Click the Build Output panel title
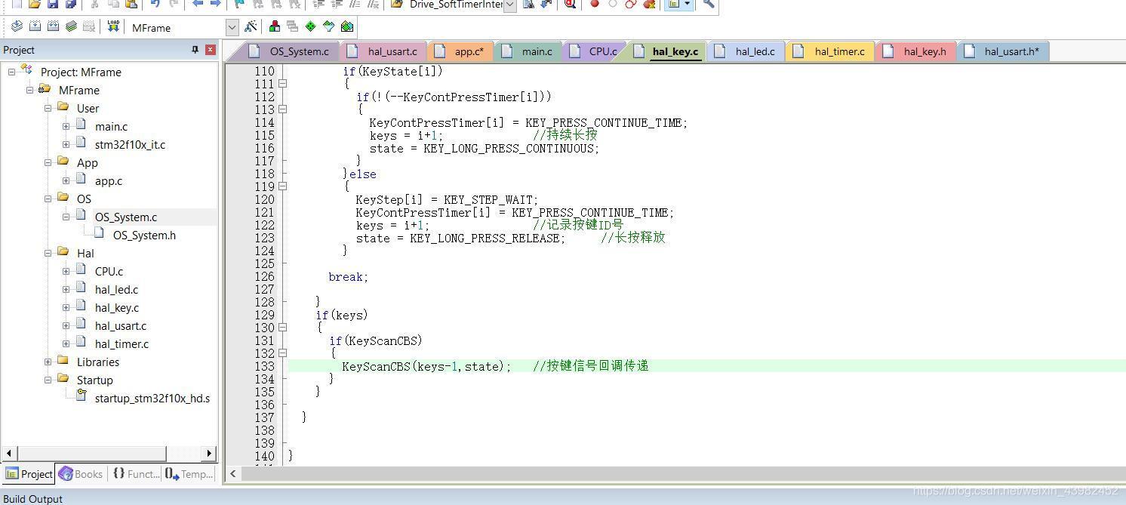This screenshot has height=505, width=1126. pyautogui.click(x=33, y=498)
